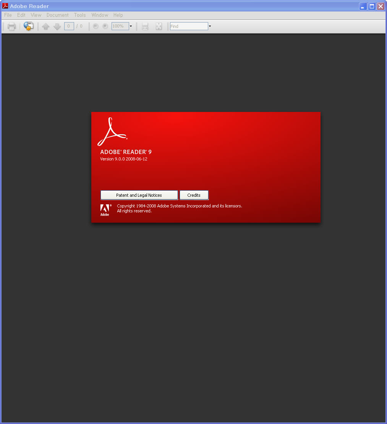Click the Zoom Out minus icon
Viewport: 387px width, 424px height.
pyautogui.click(x=96, y=26)
